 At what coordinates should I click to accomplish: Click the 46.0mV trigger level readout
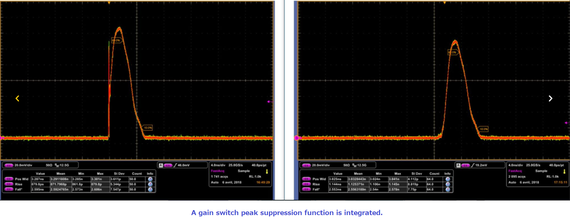(x=183, y=165)
